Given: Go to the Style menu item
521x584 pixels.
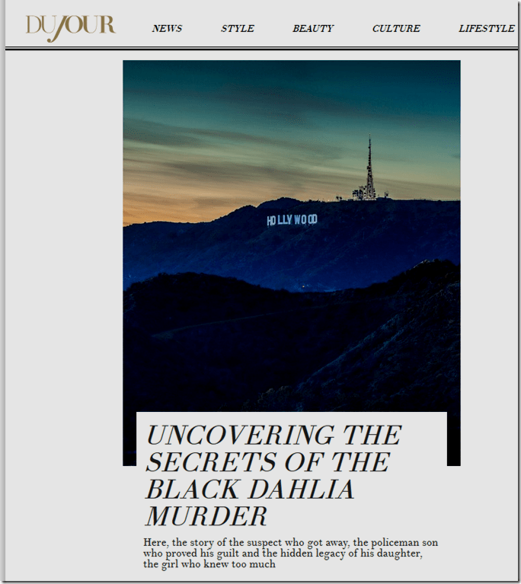Looking at the screenshot, I should point(238,29).
